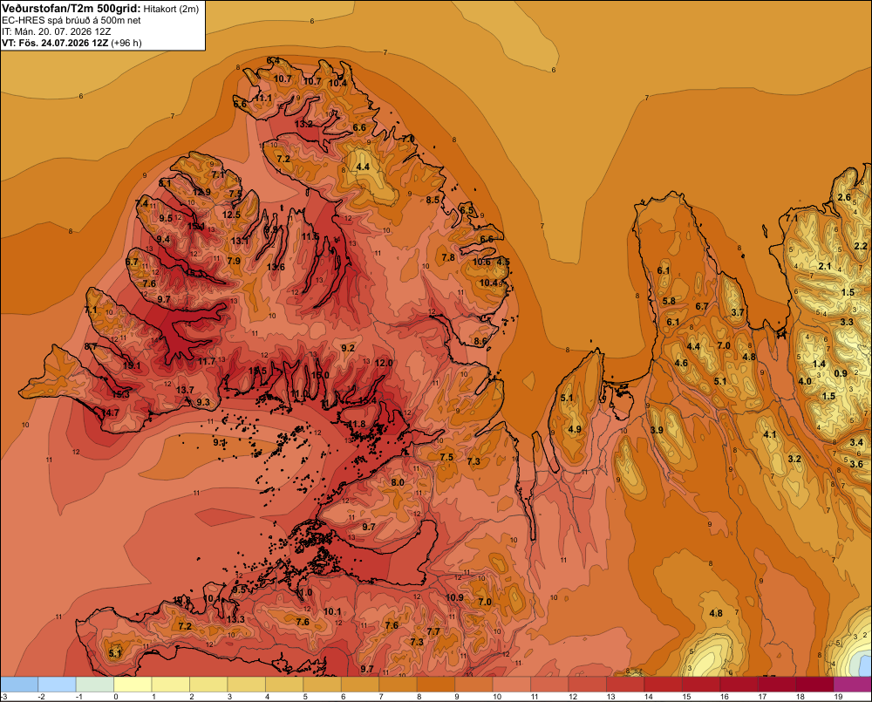Click the legend tick label '-3'
The width and height of the screenshot is (872, 702).
pyautogui.click(x=4, y=697)
